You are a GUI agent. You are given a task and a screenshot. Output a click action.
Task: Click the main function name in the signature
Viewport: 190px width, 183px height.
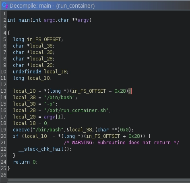(x=24, y=20)
